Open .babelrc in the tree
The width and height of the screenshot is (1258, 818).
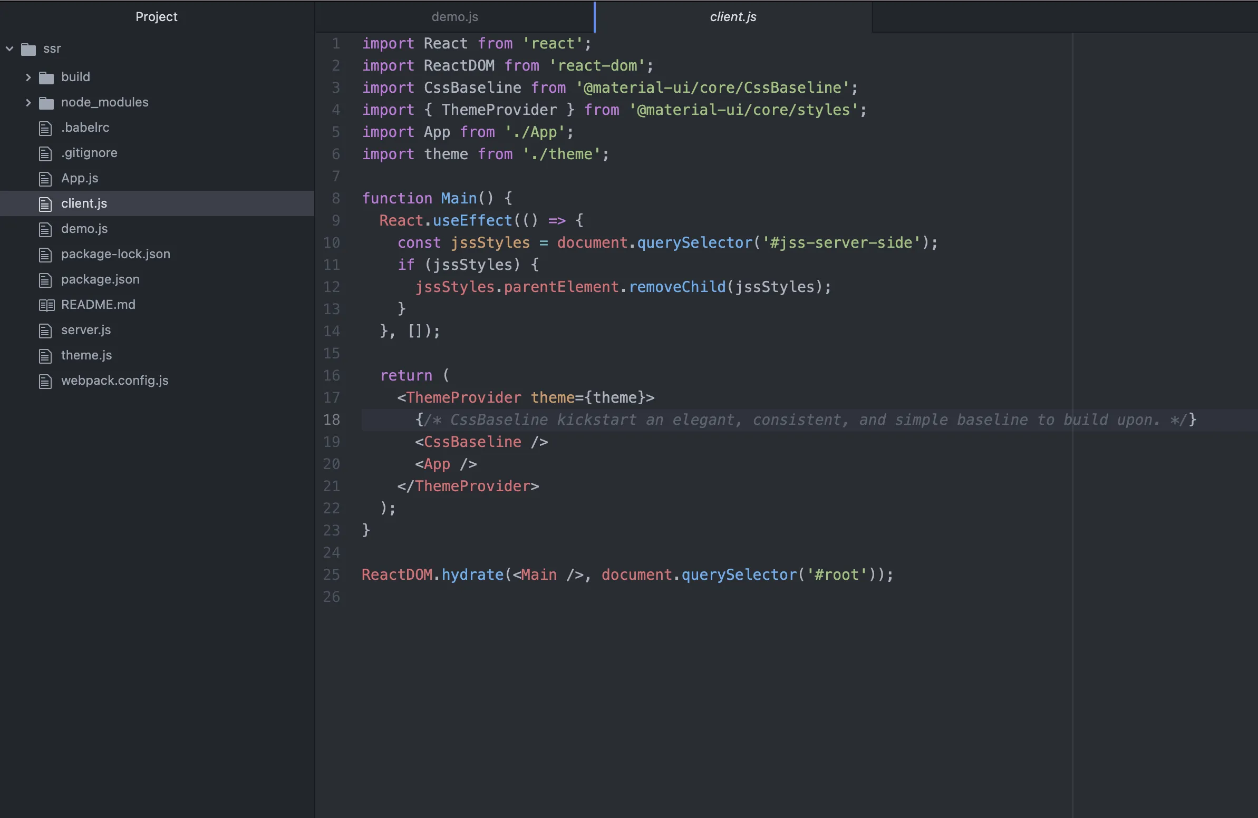coord(85,128)
